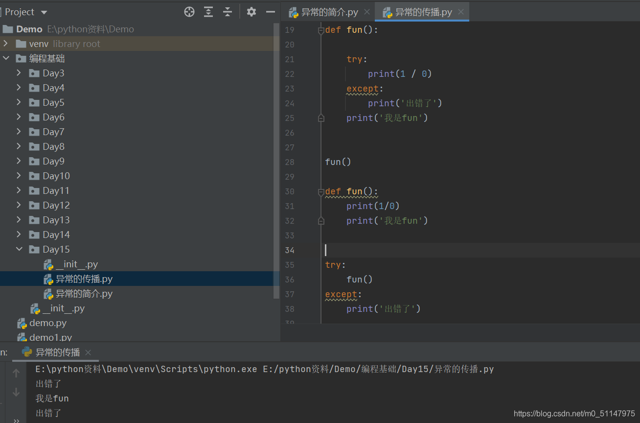
Task: Click print('出错了') on line 38
Action: pos(384,309)
